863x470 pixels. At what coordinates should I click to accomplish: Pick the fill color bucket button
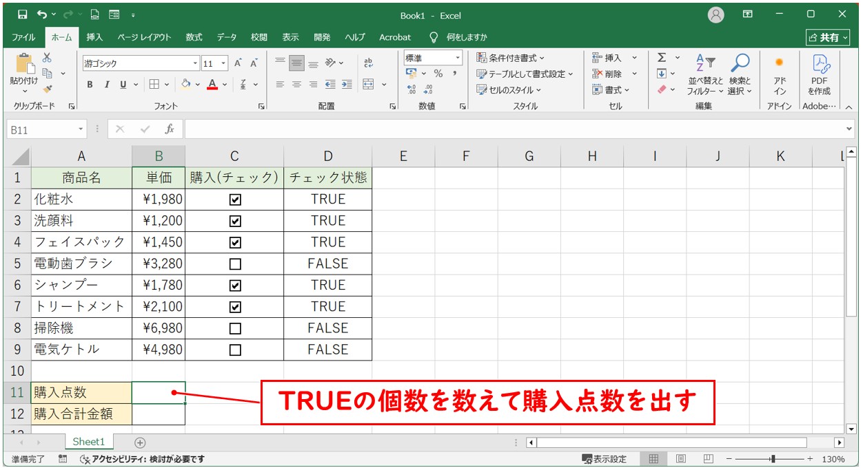click(185, 85)
